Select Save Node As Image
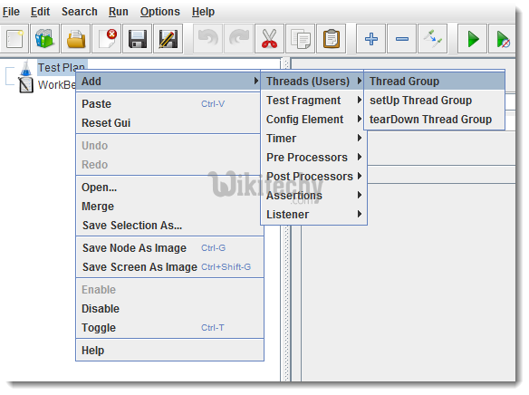This screenshot has width=529, height=395. click(x=169, y=248)
